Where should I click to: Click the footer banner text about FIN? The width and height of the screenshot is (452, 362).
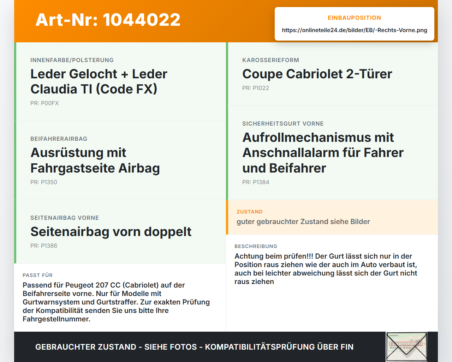click(194, 347)
